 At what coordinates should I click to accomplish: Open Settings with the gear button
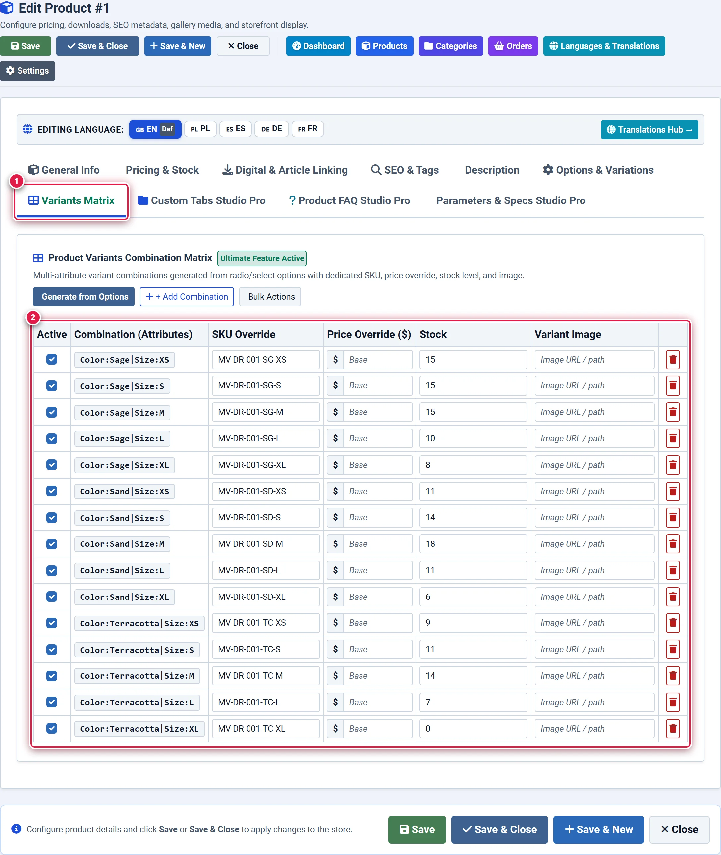[x=28, y=71]
